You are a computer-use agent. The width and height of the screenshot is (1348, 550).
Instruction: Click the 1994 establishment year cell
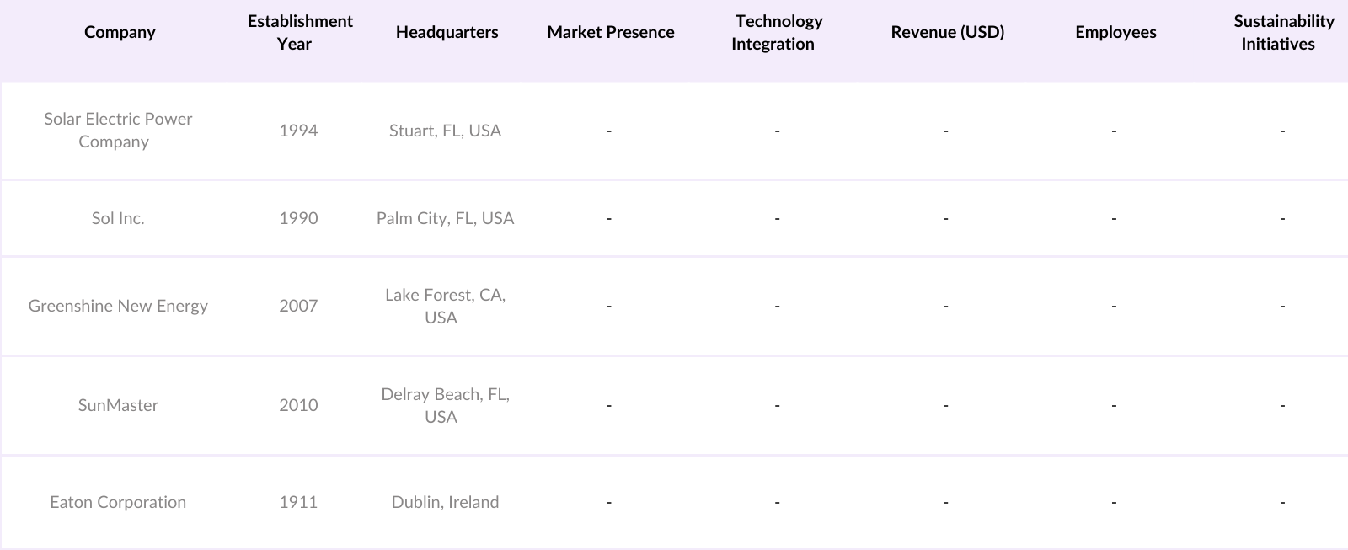point(298,131)
